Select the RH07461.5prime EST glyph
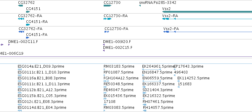This screenshot has height=112, width=252. (x=145, y=104)
